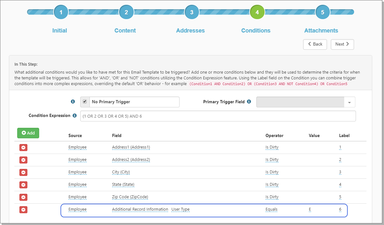384x225 pixels.
Task: Go to step 1 Initial
Action: (x=61, y=12)
